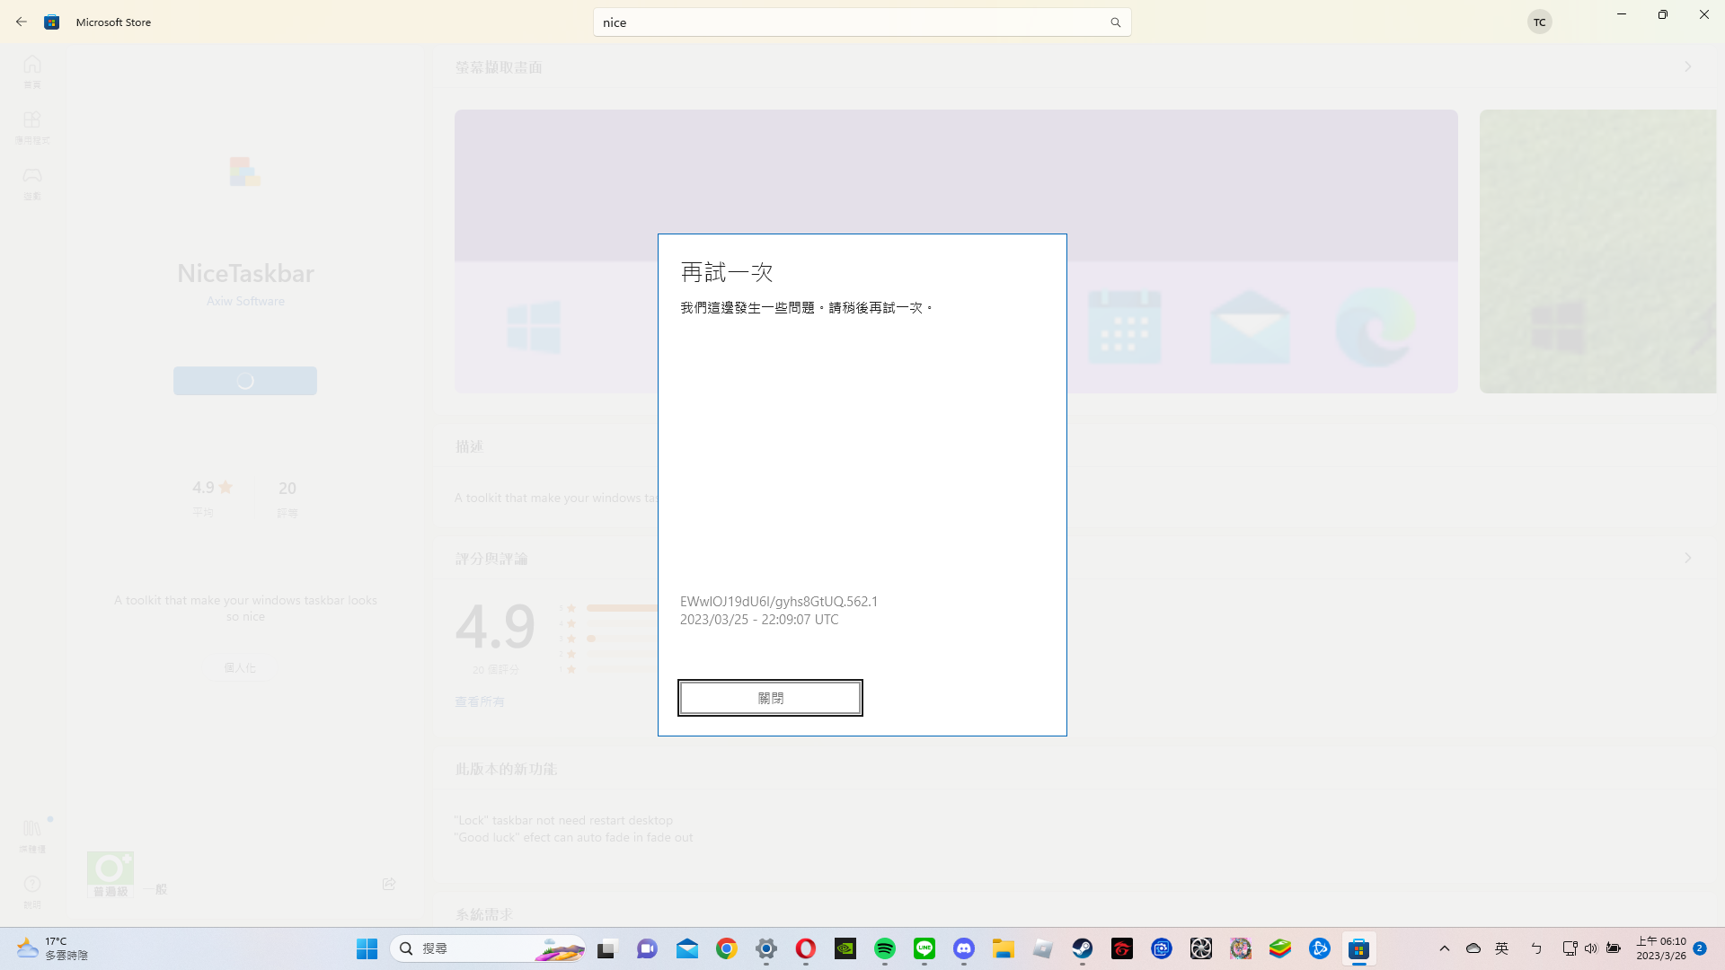1725x970 pixels.
Task: Open Discord from the taskbar
Action: (x=964, y=948)
